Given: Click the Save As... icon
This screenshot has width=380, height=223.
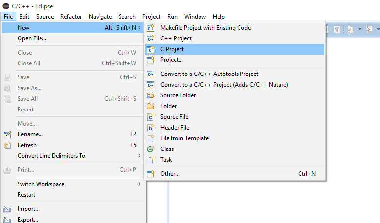Looking at the screenshot, I should coord(7,88).
